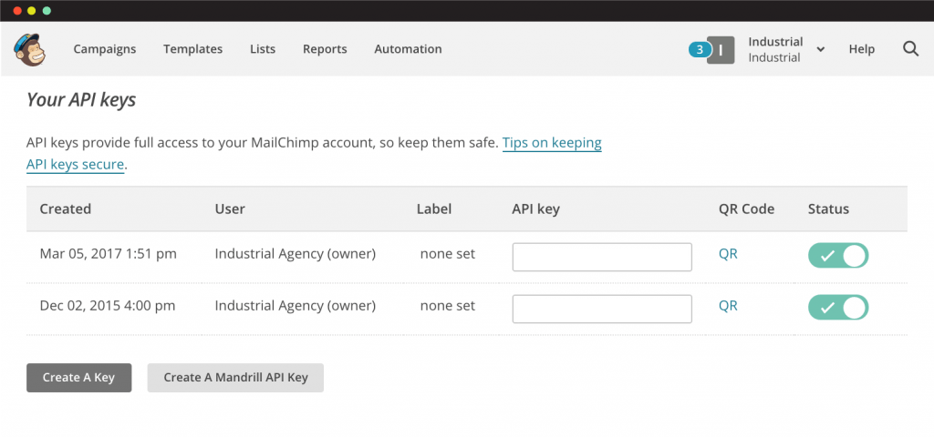Open QR code for Mar 05, 2017 key
Viewport: 934px width, 437px height.
tap(728, 254)
